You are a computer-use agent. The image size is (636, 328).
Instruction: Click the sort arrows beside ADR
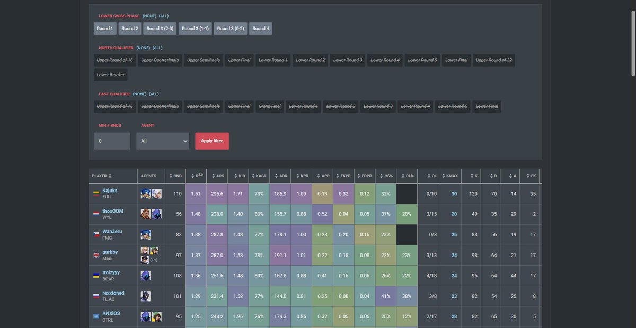[x=276, y=176]
